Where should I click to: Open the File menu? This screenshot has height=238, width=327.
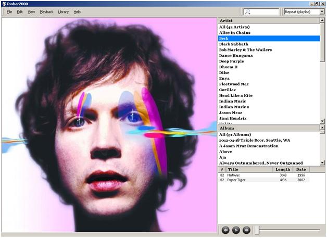(x=9, y=11)
